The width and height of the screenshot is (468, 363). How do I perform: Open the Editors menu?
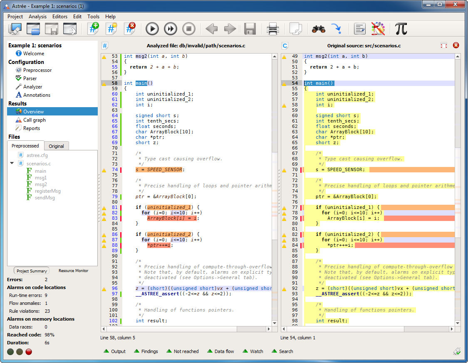click(x=59, y=17)
